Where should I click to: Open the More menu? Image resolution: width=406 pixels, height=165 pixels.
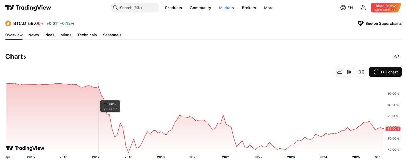pyautogui.click(x=269, y=8)
